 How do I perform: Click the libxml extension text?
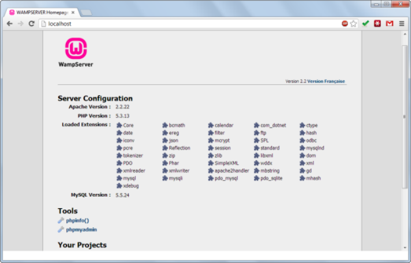pos(267,156)
